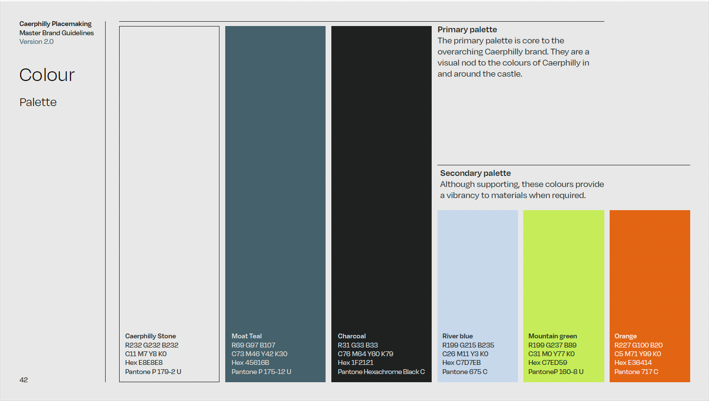
Task: Click the secondary palette description paragraph
Action: (x=522, y=190)
